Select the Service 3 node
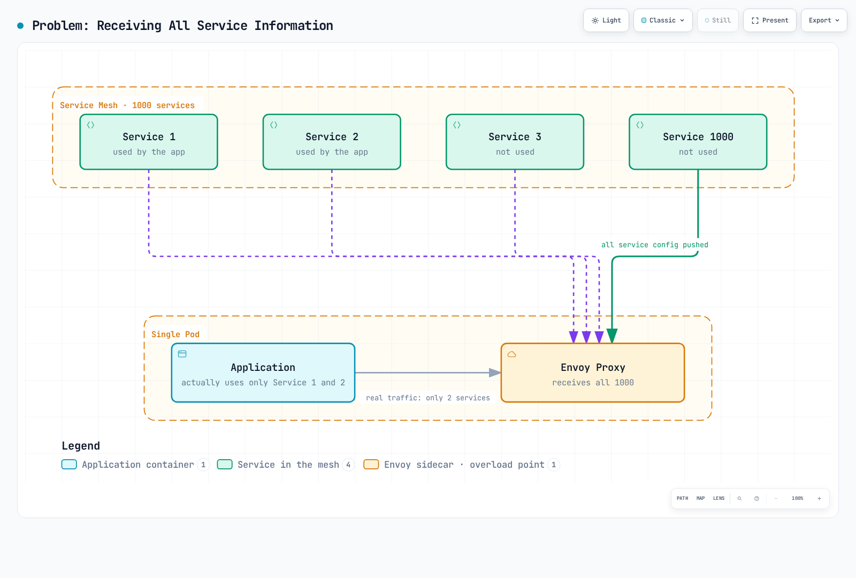Screen dimensions: 856x578 515,142
